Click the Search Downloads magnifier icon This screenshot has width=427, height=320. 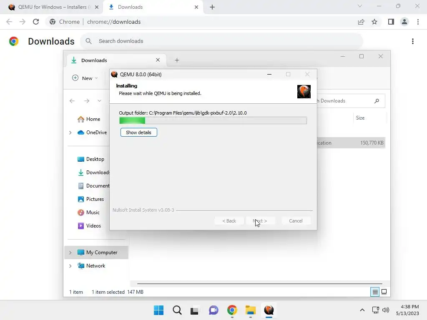377,101
